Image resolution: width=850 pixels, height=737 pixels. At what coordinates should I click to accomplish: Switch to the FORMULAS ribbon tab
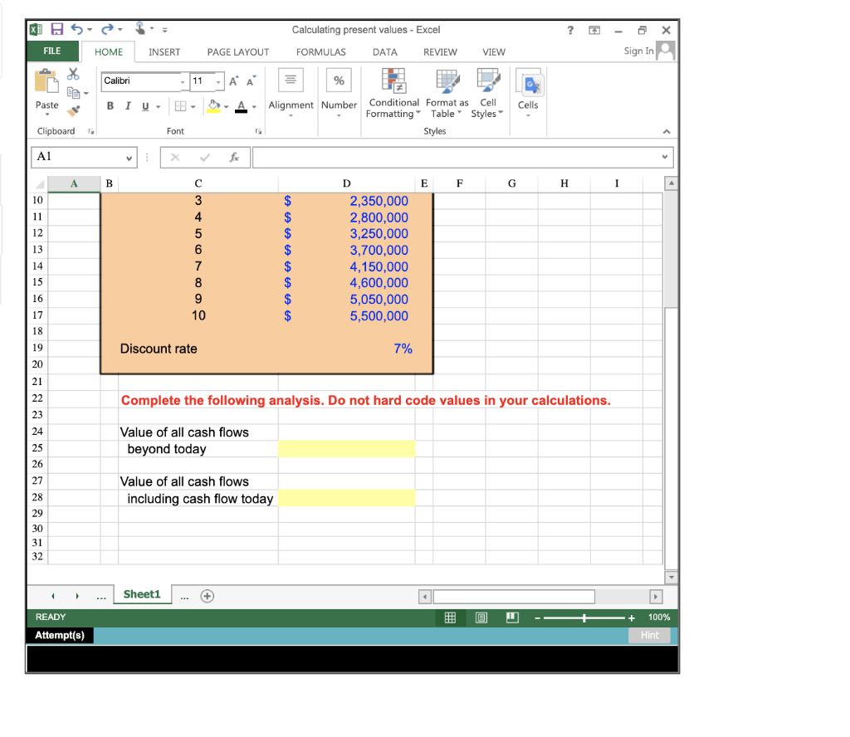(321, 51)
